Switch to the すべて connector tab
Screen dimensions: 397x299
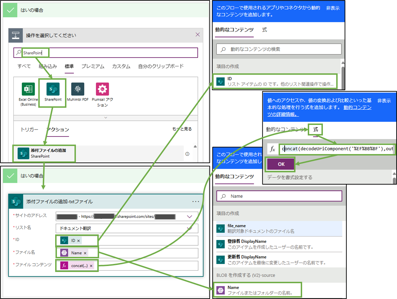tap(24, 66)
